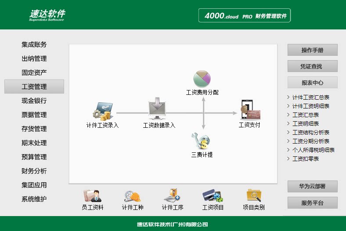Click the 凭证查找 button
The height and width of the screenshot is (231, 346).
pyautogui.click(x=313, y=66)
